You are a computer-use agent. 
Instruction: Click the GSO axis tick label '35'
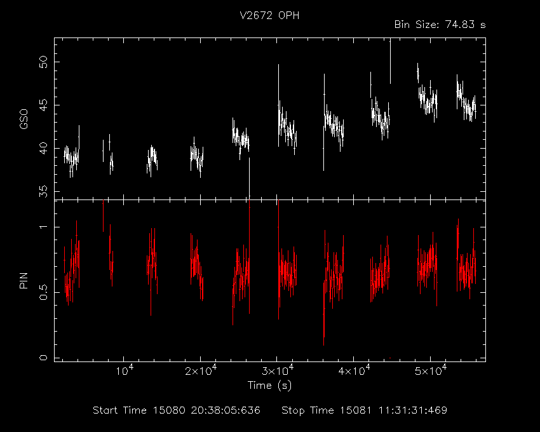44,191
